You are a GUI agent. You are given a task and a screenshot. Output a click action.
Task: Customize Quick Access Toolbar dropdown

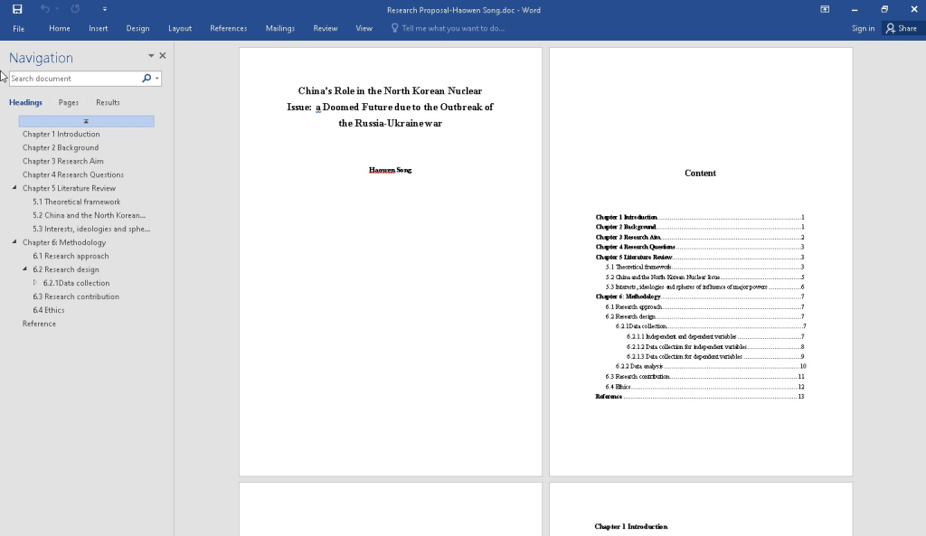click(x=105, y=9)
